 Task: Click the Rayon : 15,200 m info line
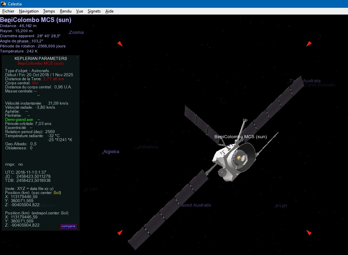point(16,31)
